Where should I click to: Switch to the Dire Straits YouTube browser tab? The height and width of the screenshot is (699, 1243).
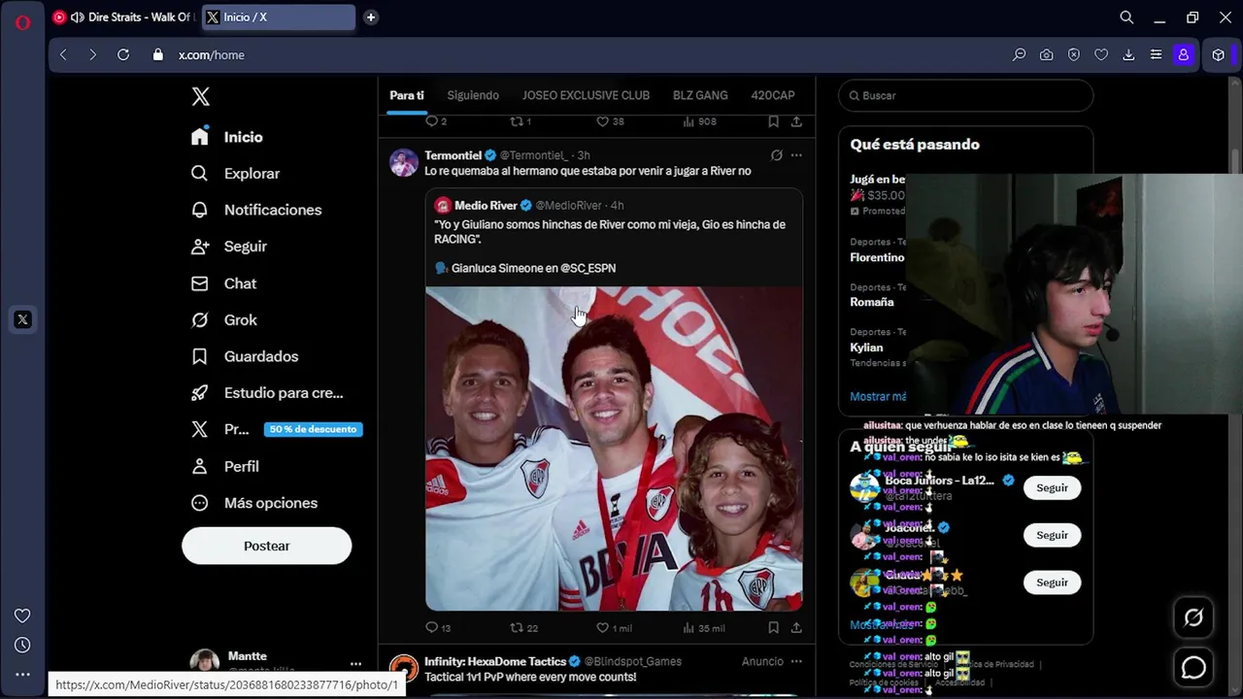123,17
